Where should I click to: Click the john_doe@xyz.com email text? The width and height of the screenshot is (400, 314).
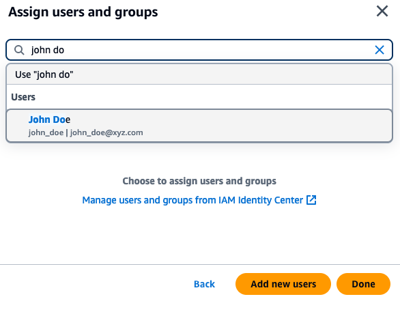click(106, 132)
